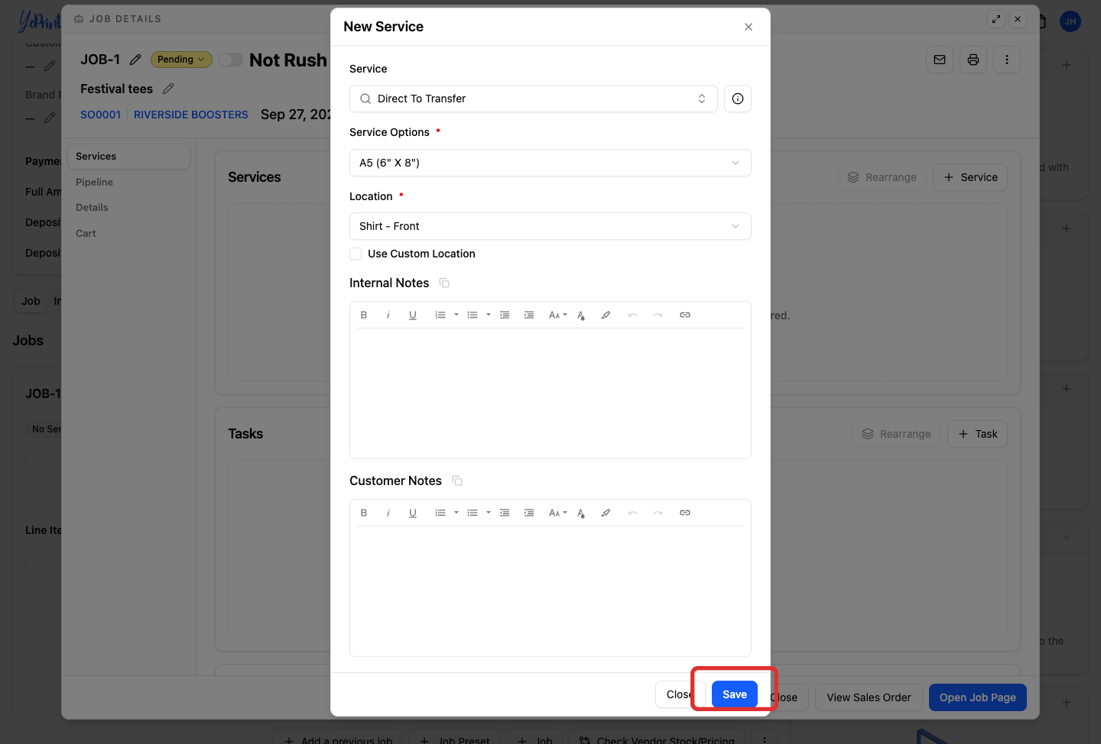1101x744 pixels.
Task: Redo in Internal Notes toolbar
Action: [658, 315]
